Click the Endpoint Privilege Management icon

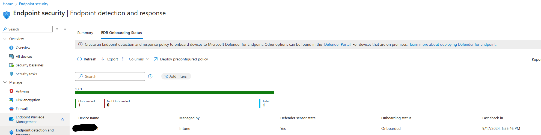tap(11, 119)
